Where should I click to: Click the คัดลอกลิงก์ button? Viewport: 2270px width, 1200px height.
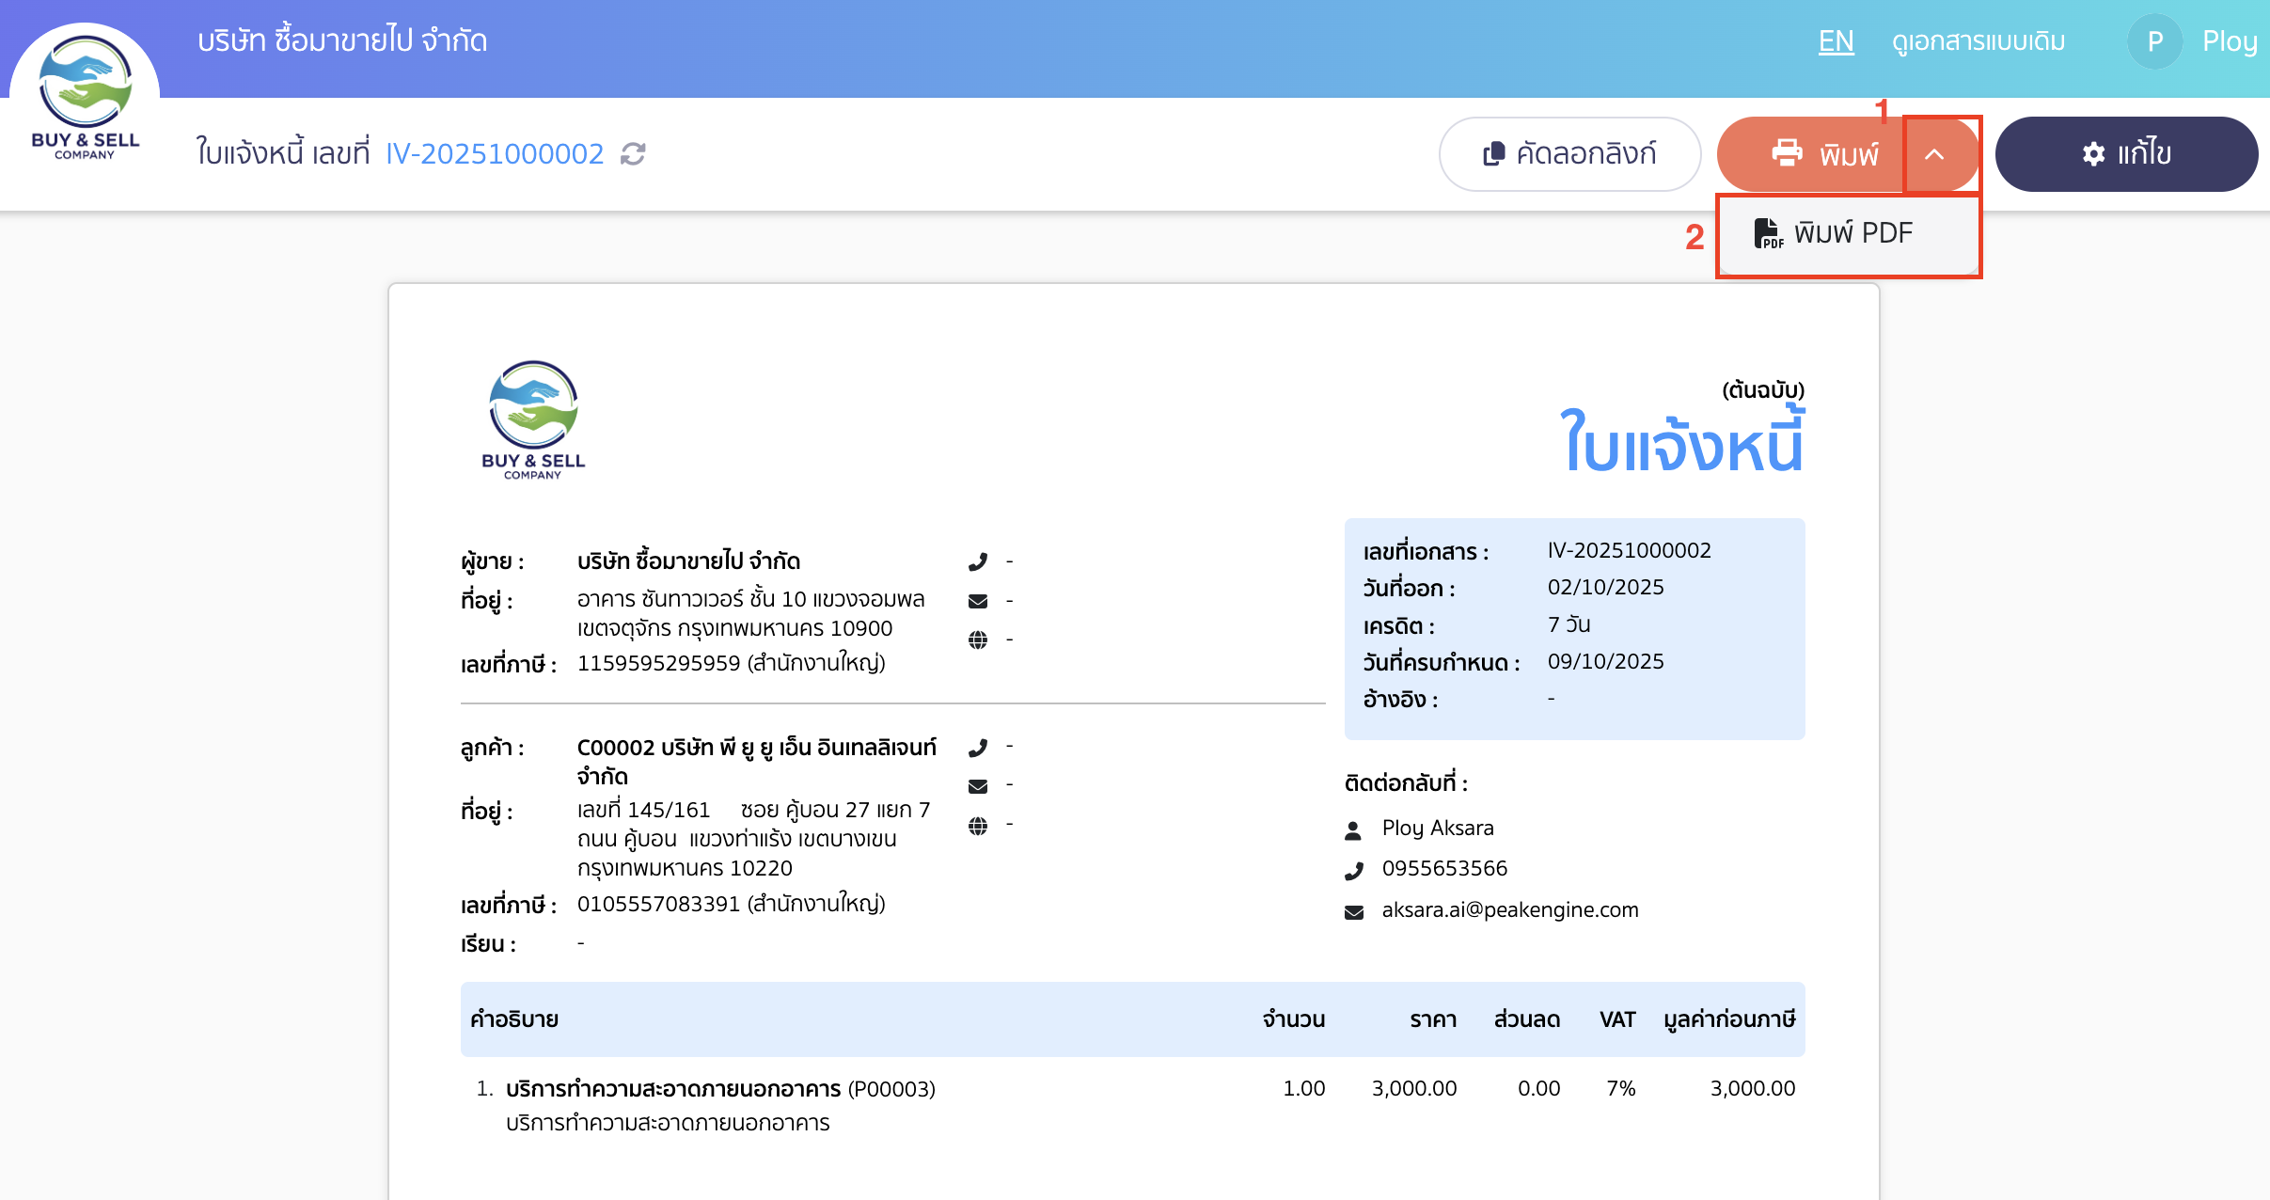click(x=1569, y=153)
